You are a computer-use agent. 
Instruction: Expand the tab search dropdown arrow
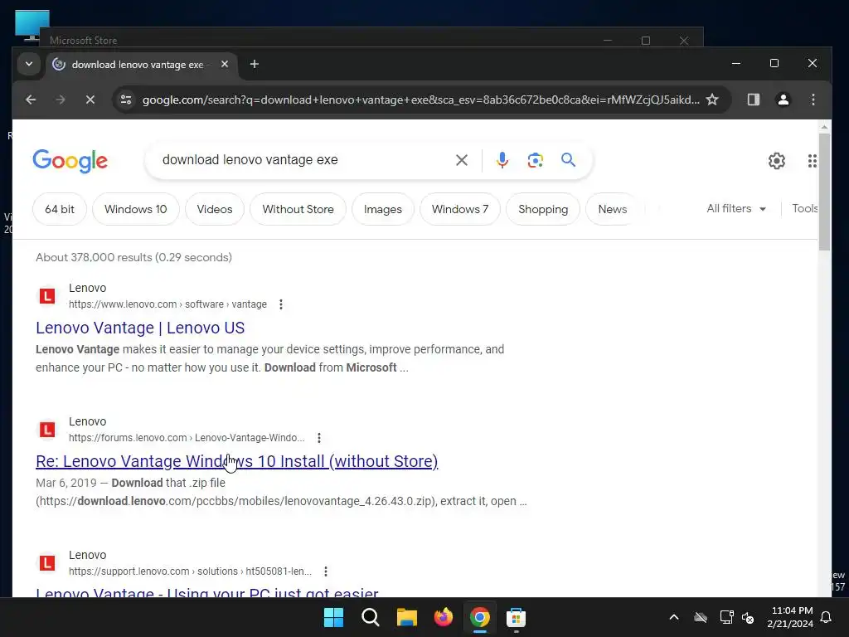[29, 65]
